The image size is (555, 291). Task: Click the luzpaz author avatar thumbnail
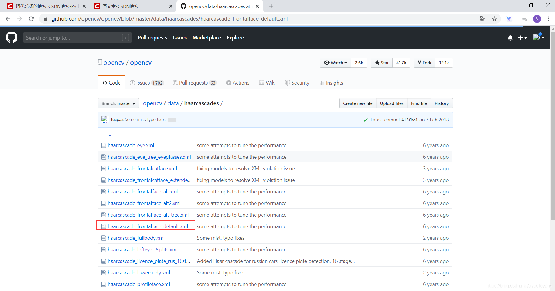point(104,120)
